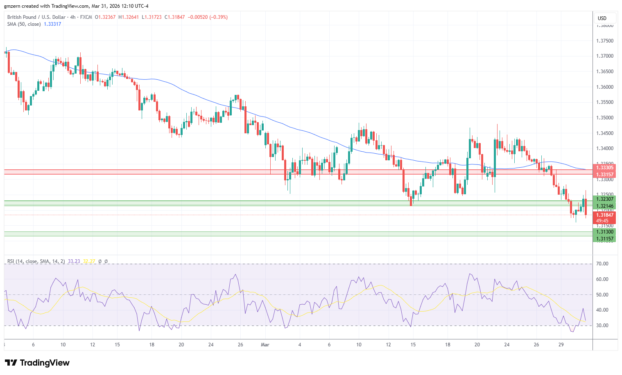
Task: Click the Mar label on the date axis
Action: pos(265,345)
